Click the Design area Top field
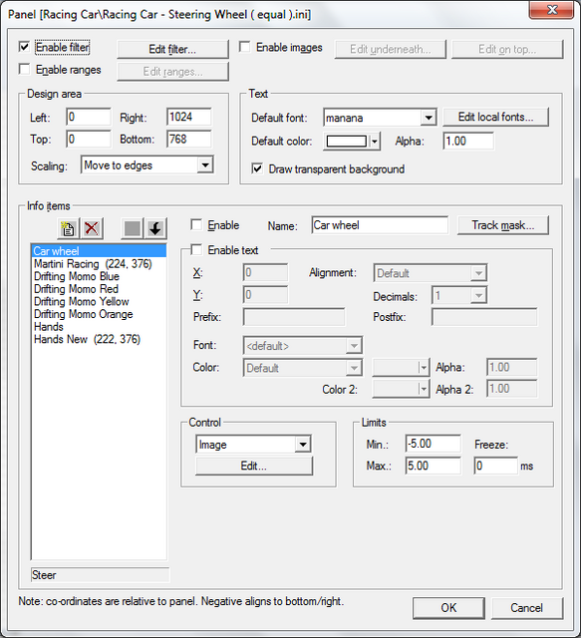Image resolution: width=581 pixels, height=638 pixels. 89,140
